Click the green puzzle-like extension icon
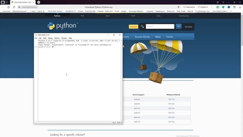 pos(223,7)
